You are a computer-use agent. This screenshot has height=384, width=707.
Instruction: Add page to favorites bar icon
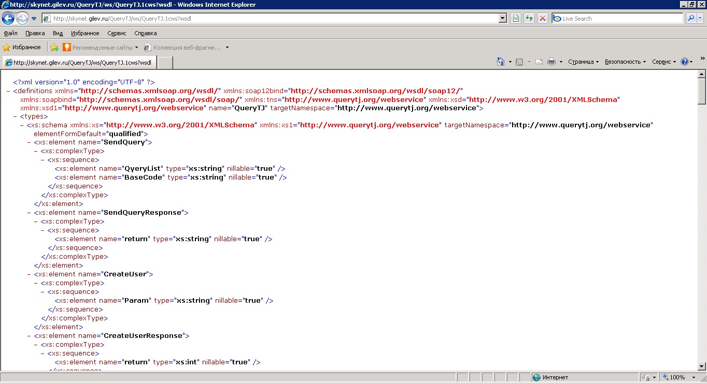click(54, 48)
